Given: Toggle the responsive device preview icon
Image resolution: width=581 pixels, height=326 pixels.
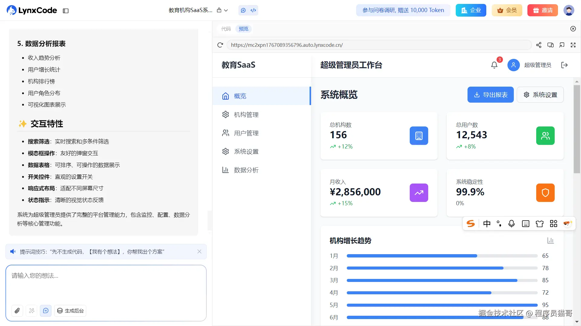Looking at the screenshot, I should click(550, 45).
